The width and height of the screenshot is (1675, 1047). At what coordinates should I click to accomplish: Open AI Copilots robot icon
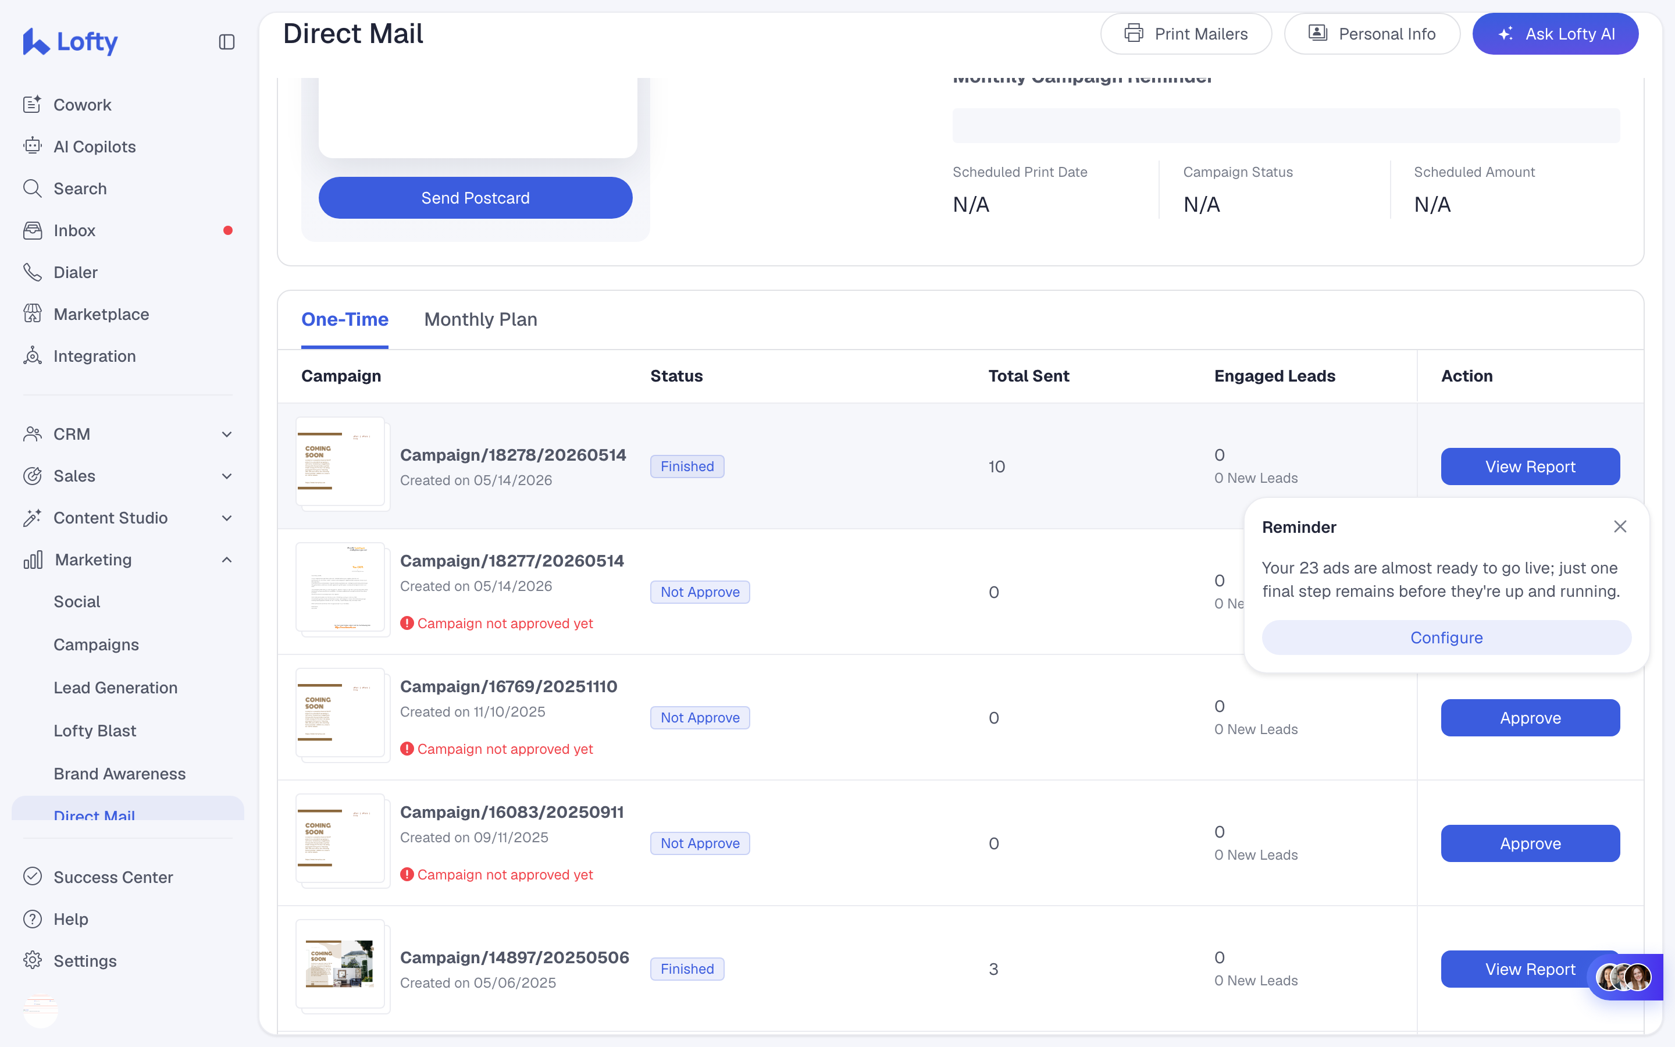point(32,146)
